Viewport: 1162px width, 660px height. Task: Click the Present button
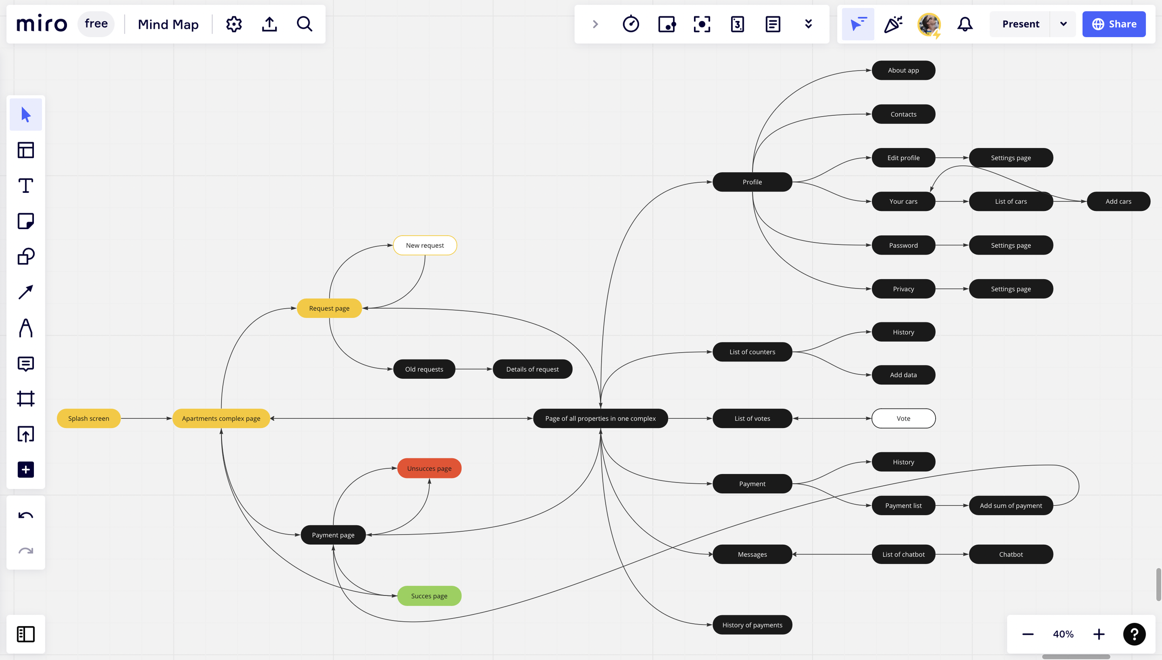click(x=1020, y=24)
